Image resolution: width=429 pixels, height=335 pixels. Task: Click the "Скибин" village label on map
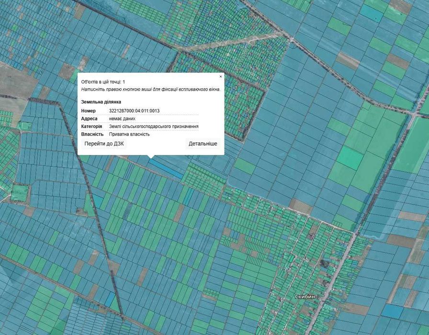305,296
